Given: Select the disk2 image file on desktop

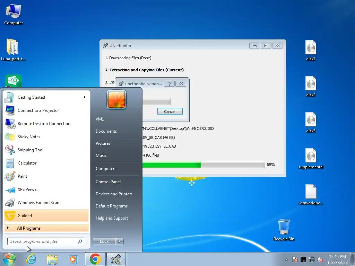Looking at the screenshot, I should coord(311,86).
